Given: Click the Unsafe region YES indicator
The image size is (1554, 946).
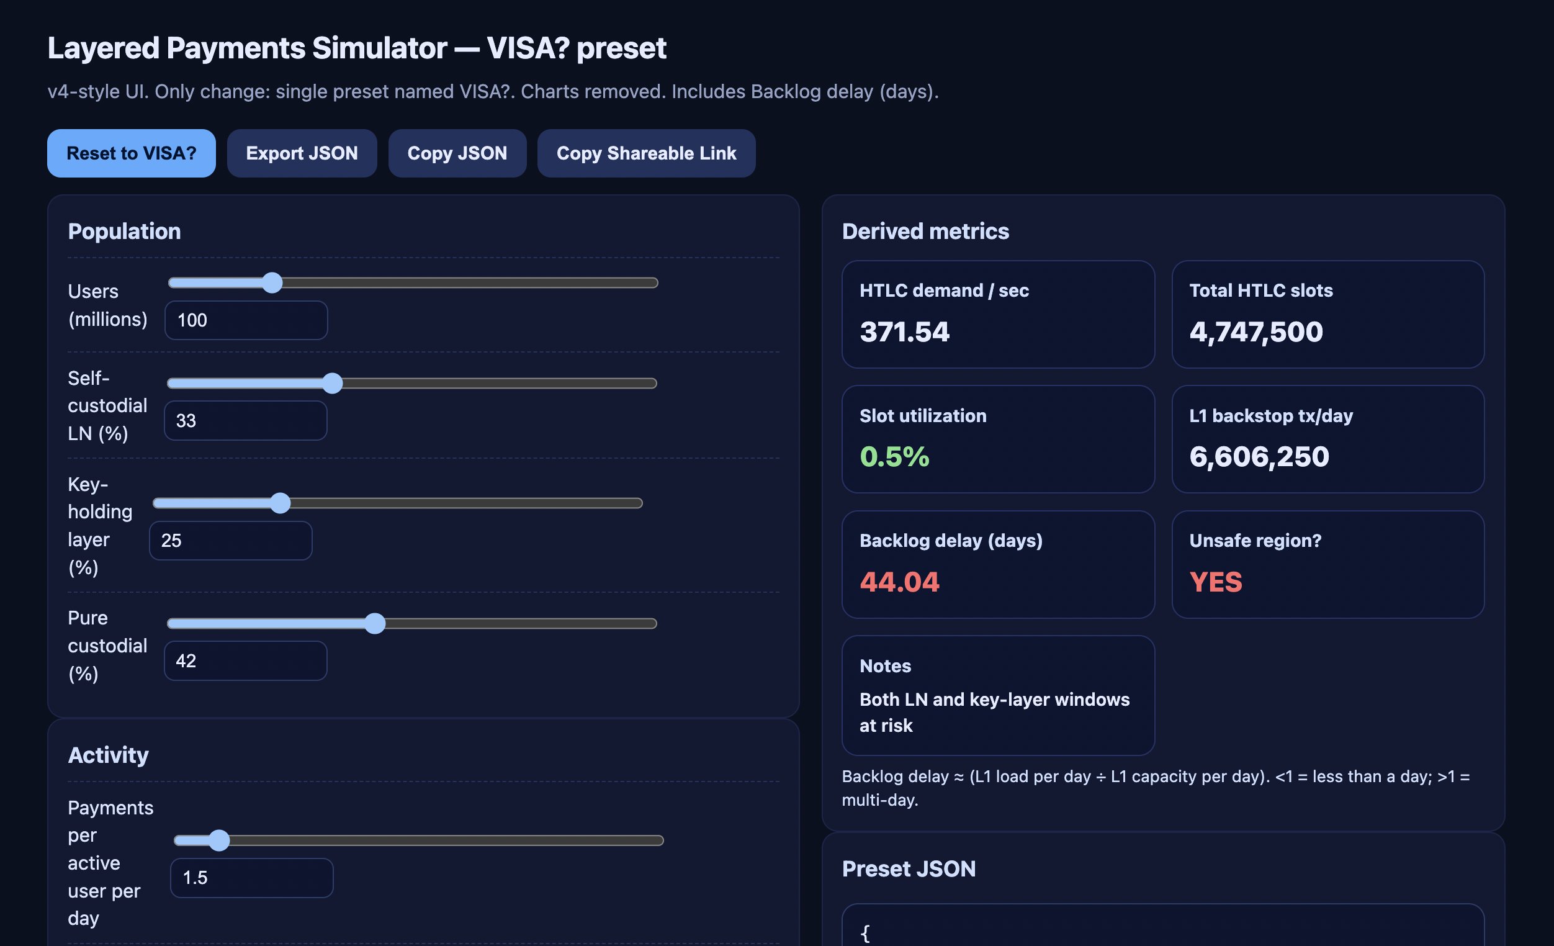Looking at the screenshot, I should [x=1215, y=582].
